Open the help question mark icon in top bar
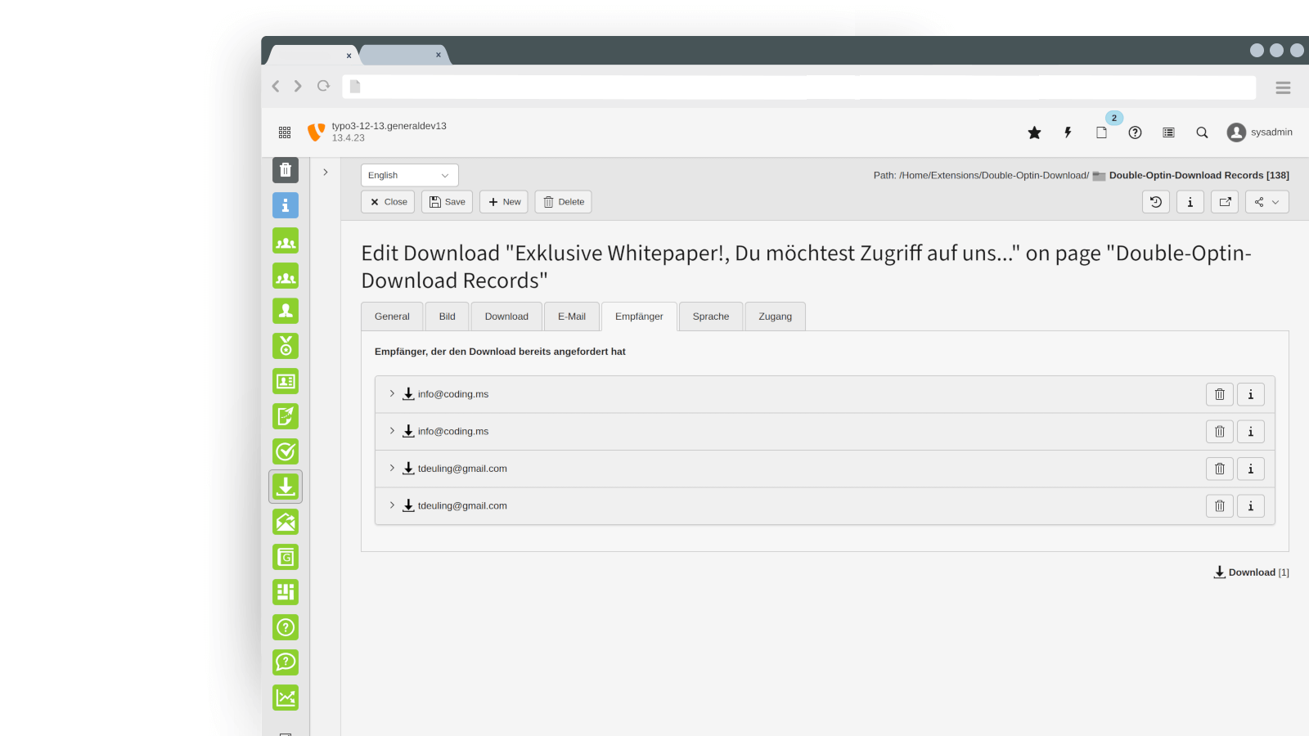Viewport: 1309px width, 736px height. click(1135, 132)
